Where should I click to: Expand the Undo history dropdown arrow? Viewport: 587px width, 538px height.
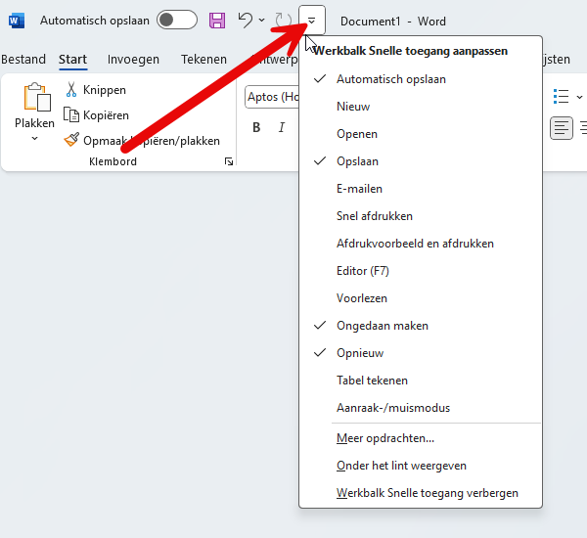262,21
